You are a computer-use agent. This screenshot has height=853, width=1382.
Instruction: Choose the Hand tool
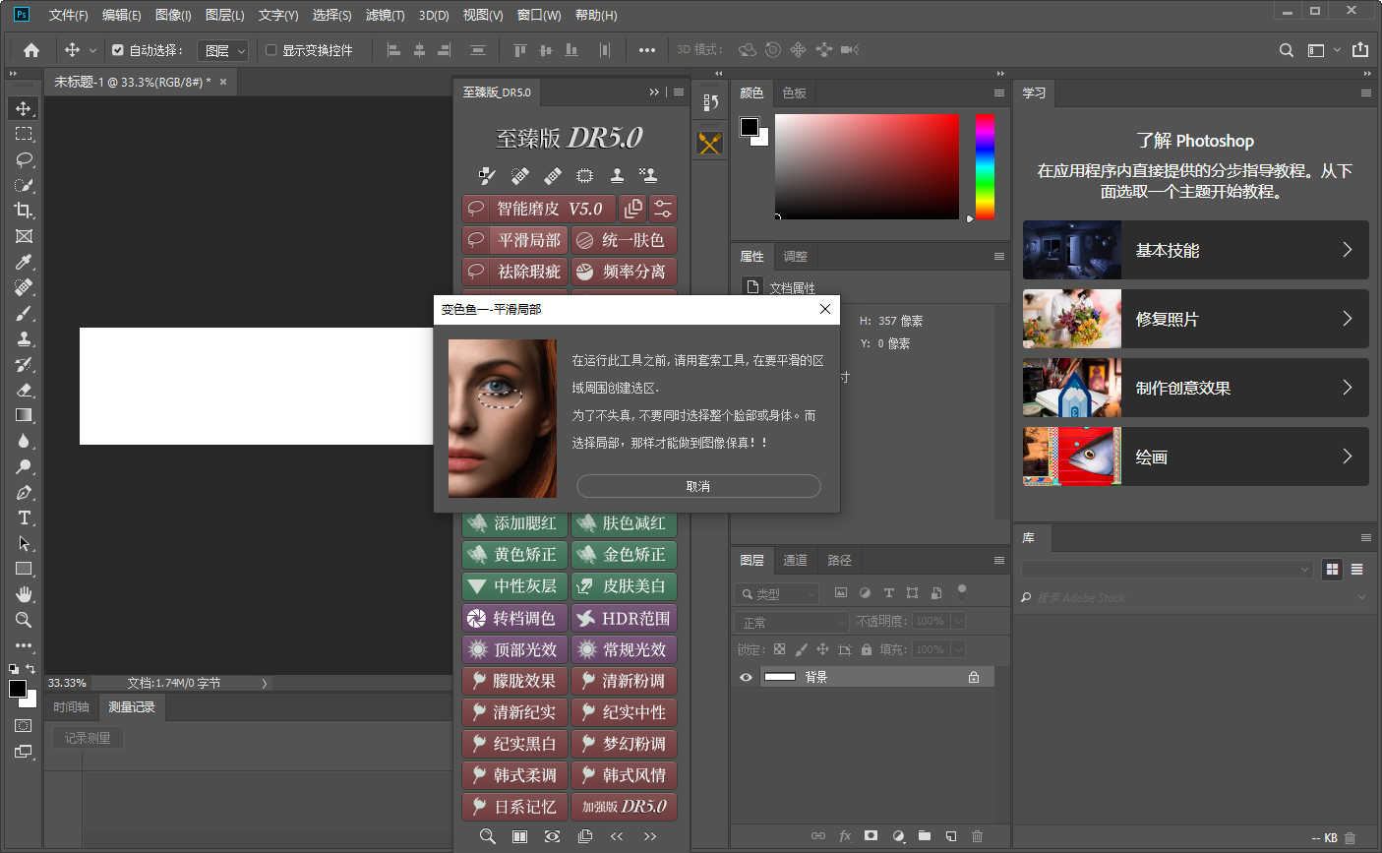click(x=24, y=594)
